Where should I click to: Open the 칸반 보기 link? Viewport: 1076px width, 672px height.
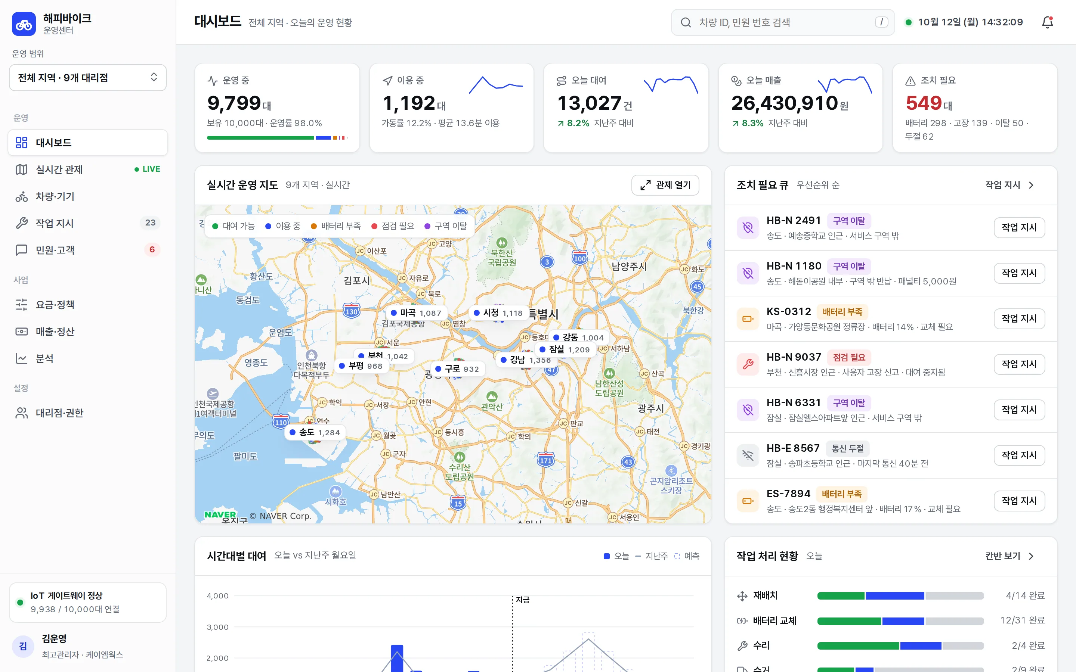point(1010,556)
